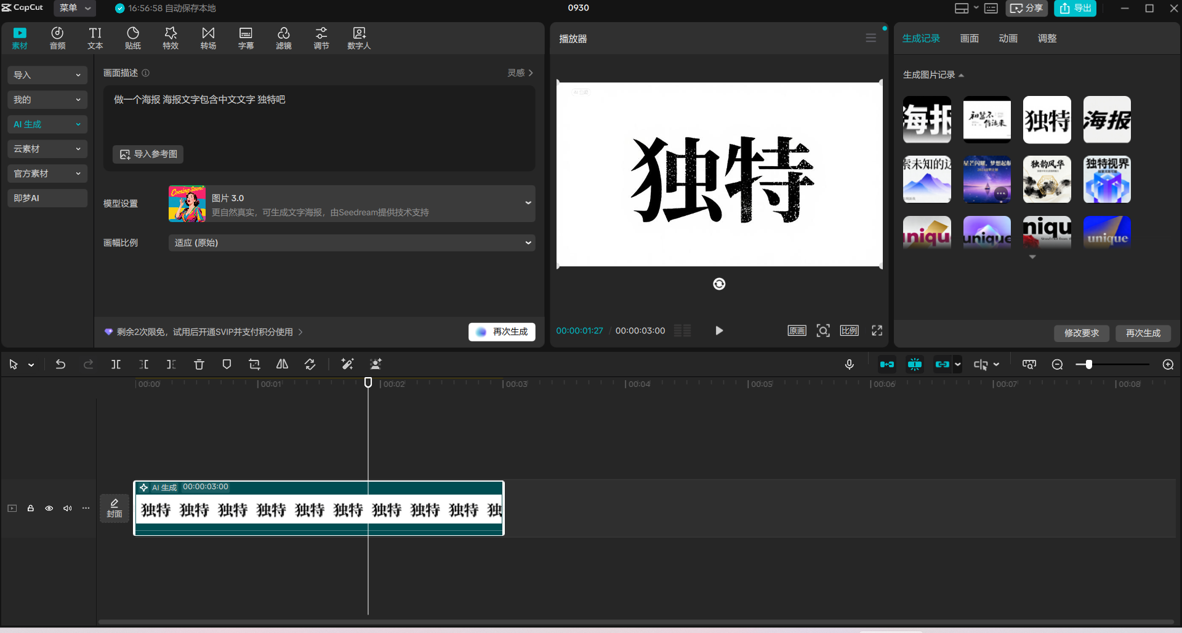Expand the 云素材 section
The image size is (1182, 633).
(47, 149)
